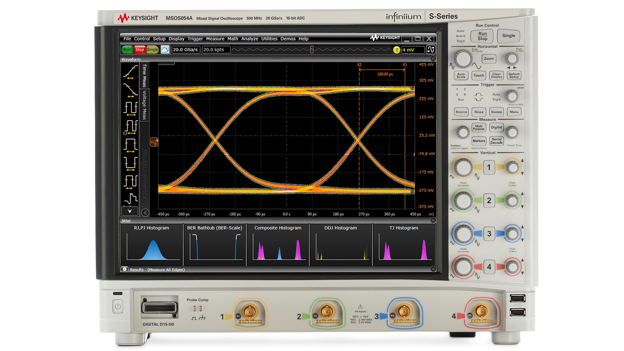Click the 4 mV trigger level field
Screen dimensions: 624x351
(412, 50)
